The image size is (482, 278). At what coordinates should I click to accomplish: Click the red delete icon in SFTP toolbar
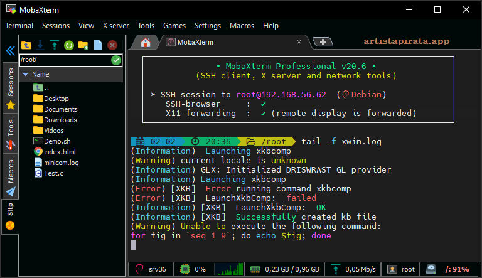click(112, 45)
